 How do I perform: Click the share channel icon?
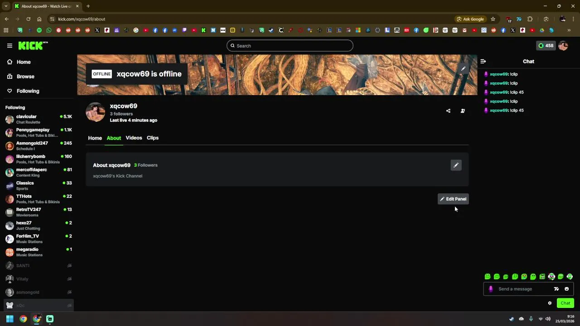click(448, 110)
